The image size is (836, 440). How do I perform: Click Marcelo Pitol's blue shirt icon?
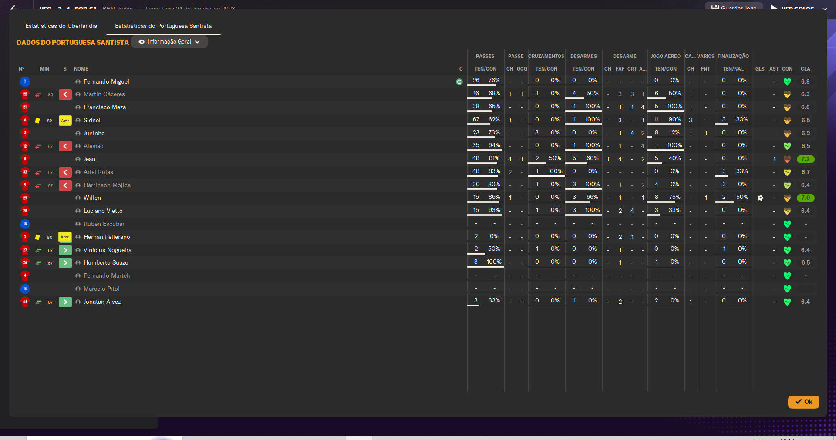click(25, 289)
